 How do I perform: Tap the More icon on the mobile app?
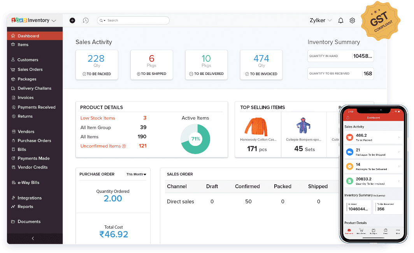click(x=398, y=230)
